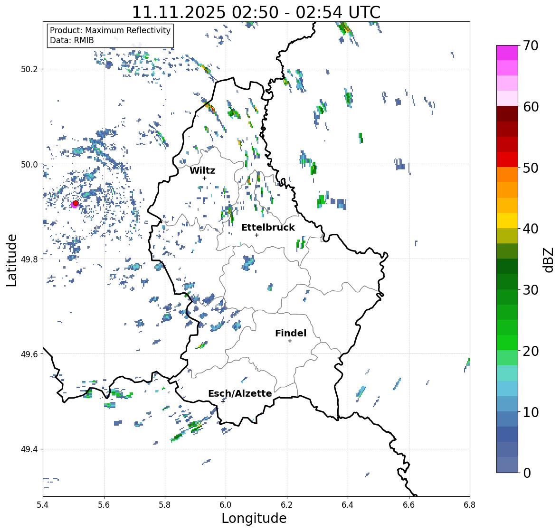Click the 60 tick on the colorbar
The image size is (560, 530).
click(531, 107)
